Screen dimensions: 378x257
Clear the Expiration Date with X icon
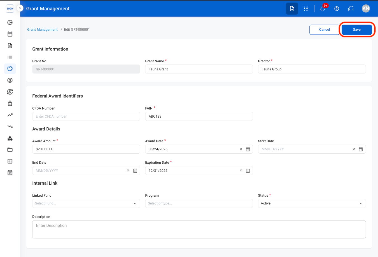pos(241,170)
